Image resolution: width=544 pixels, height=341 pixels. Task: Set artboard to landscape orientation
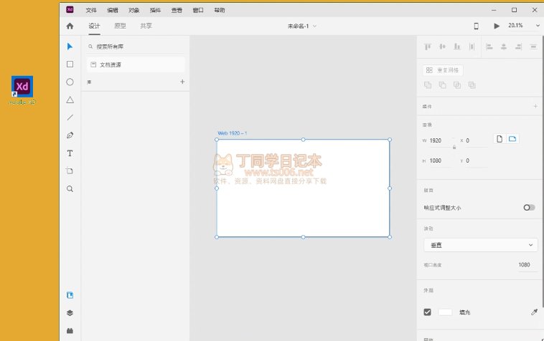(x=512, y=139)
